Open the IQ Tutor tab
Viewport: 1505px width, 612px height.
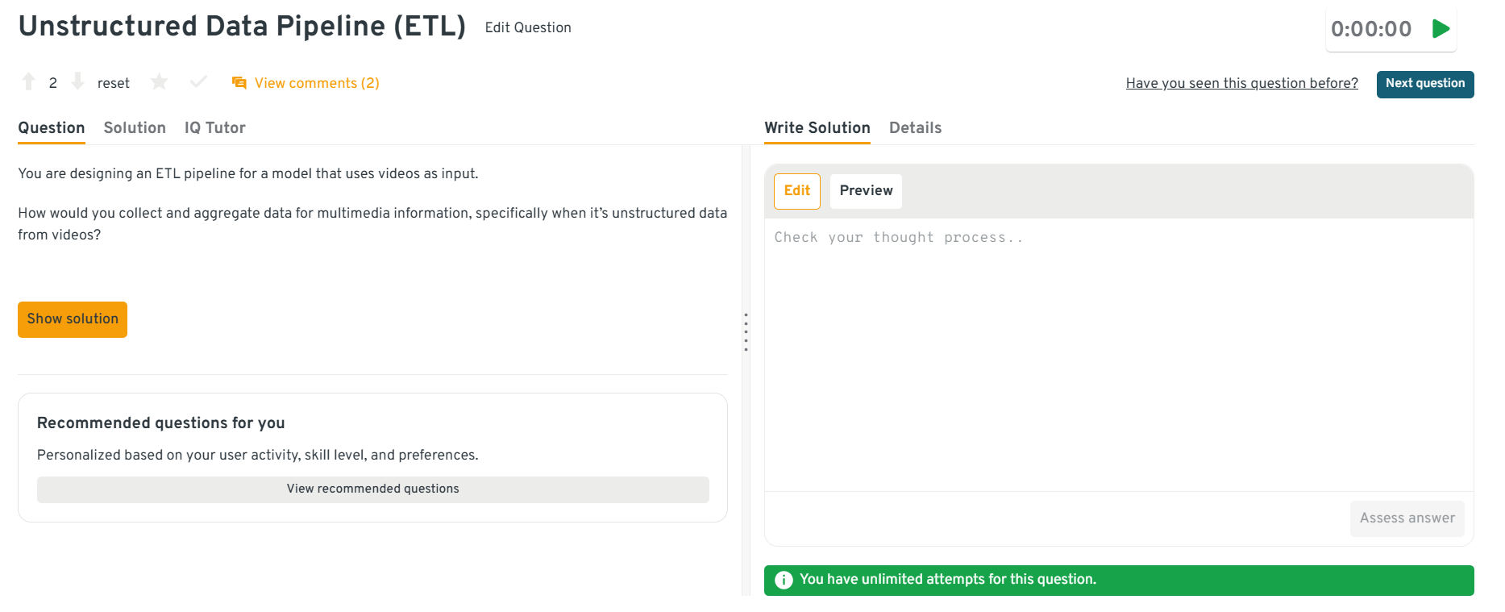coord(214,127)
